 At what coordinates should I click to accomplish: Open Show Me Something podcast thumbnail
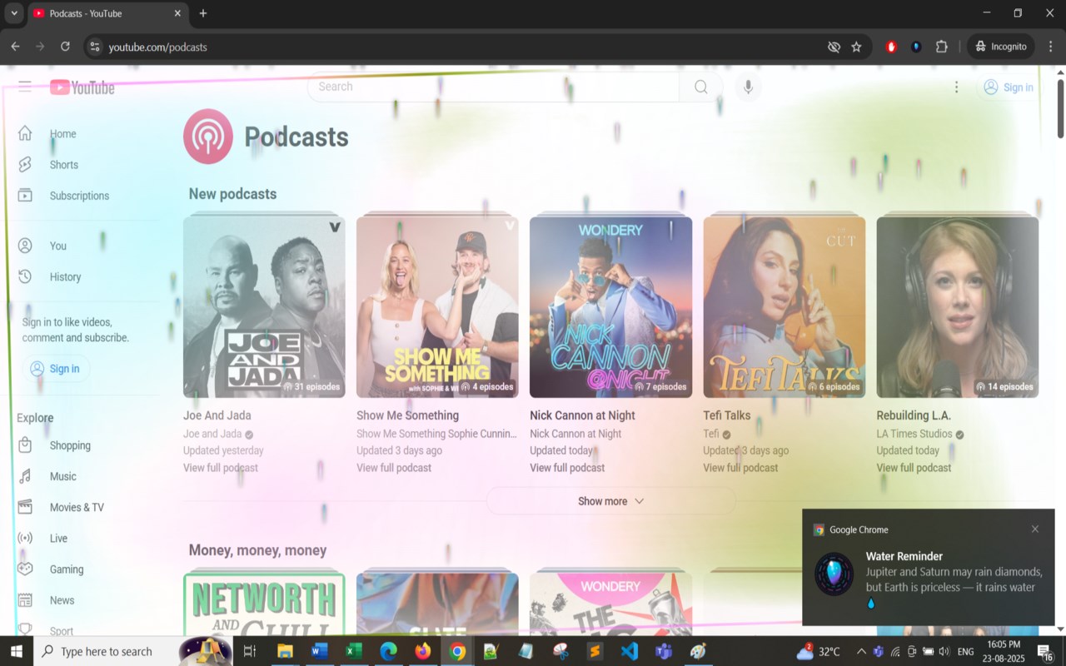click(437, 306)
